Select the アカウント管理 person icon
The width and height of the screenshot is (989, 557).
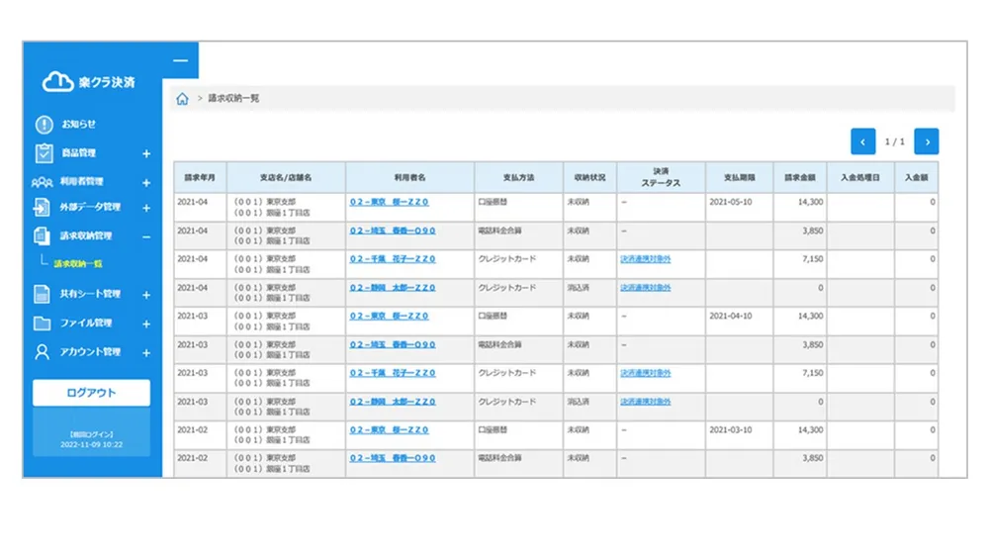[x=43, y=352]
